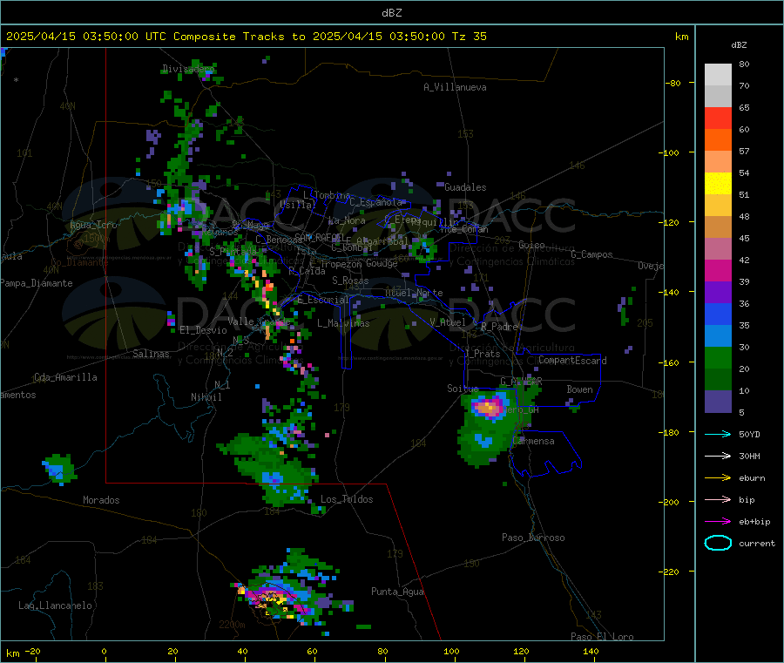Click the 'Paso_Barroso' map label

click(x=533, y=538)
